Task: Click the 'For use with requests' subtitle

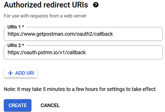Action: click(x=45, y=16)
